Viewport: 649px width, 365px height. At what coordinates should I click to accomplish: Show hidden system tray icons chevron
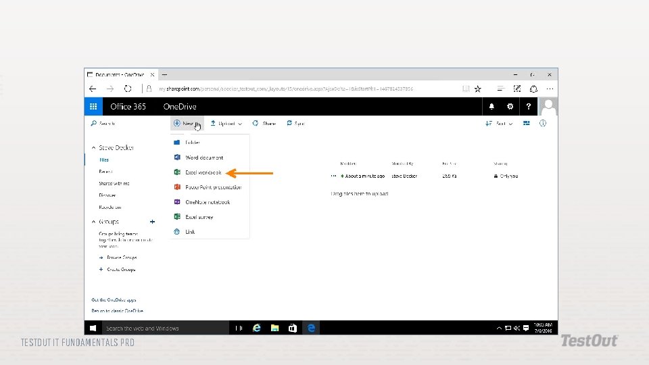tap(499, 328)
